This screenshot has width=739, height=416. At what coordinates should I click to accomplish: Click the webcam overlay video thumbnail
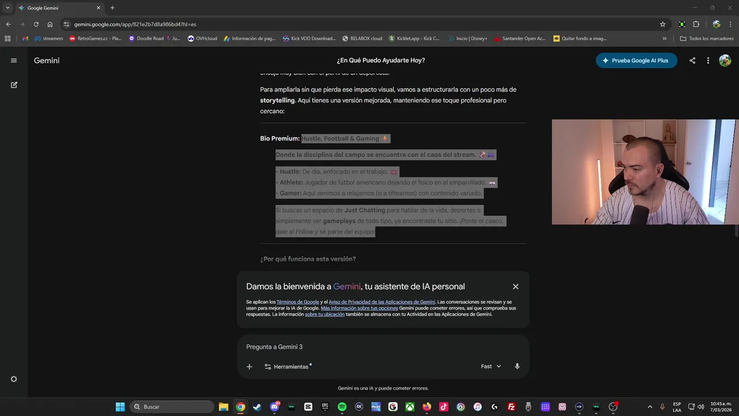(645, 172)
